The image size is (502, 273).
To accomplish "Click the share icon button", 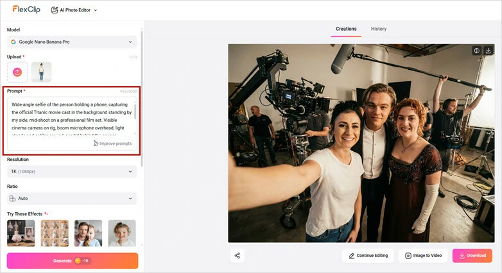I will pyautogui.click(x=238, y=256).
